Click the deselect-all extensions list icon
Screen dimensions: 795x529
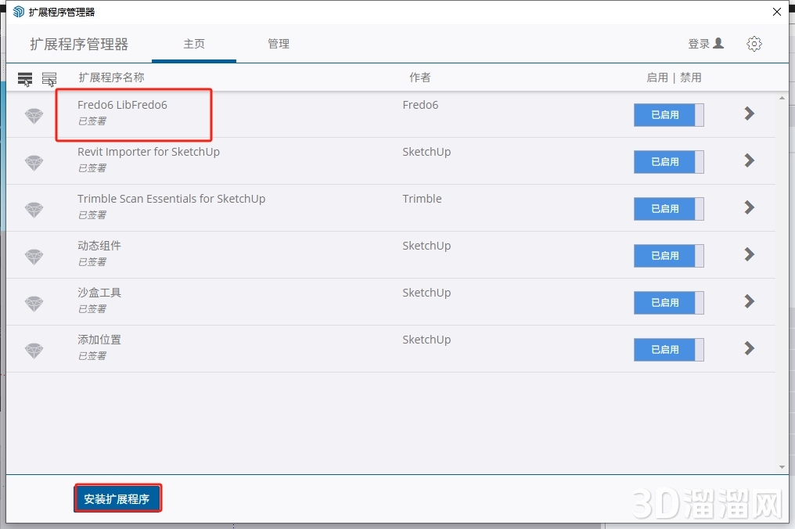49,79
